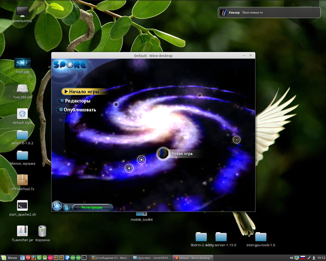Click the SPORE logo in the window

coord(70,65)
